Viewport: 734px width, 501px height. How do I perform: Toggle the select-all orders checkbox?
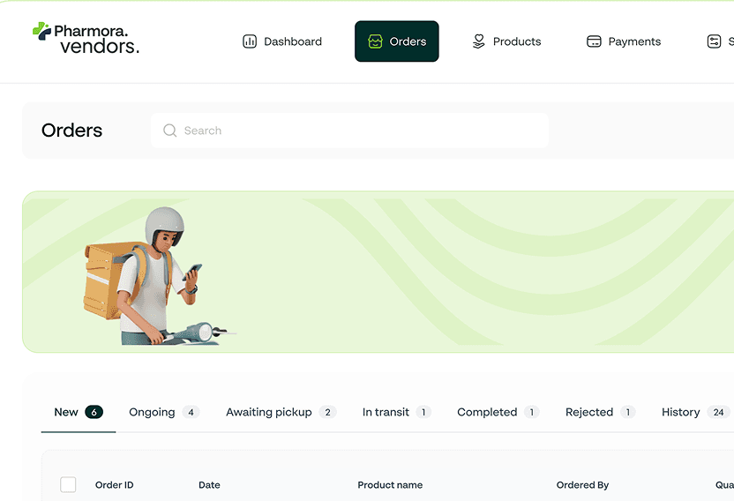pos(68,484)
